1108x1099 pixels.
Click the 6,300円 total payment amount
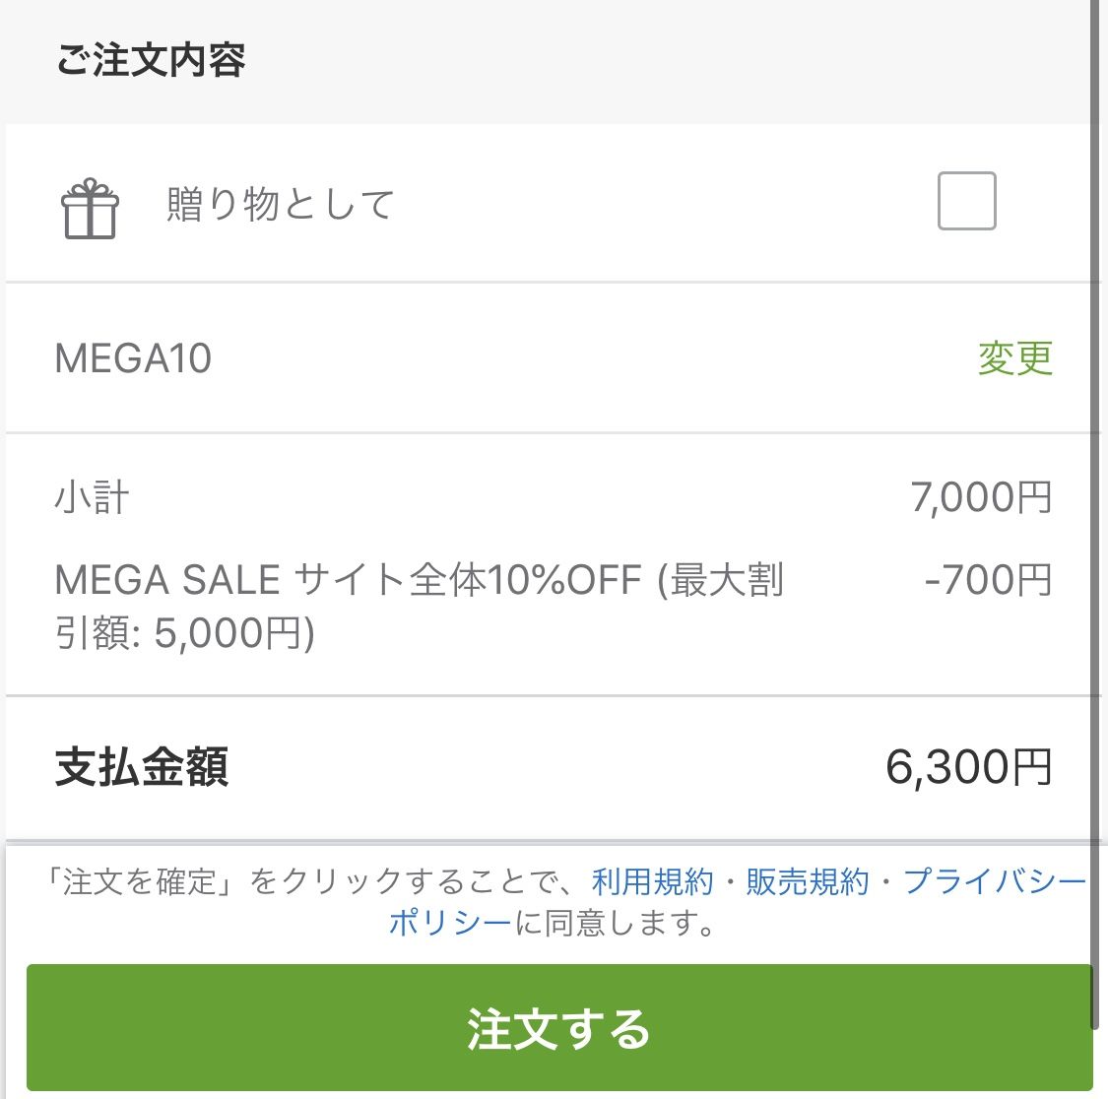(x=969, y=767)
